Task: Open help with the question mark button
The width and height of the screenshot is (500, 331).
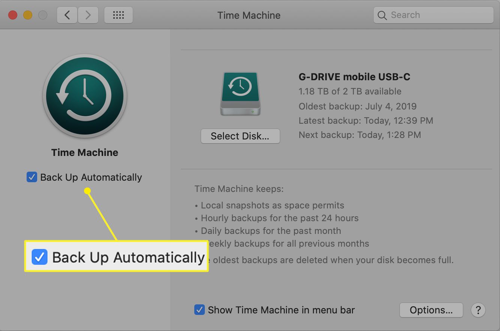Action: [x=478, y=310]
